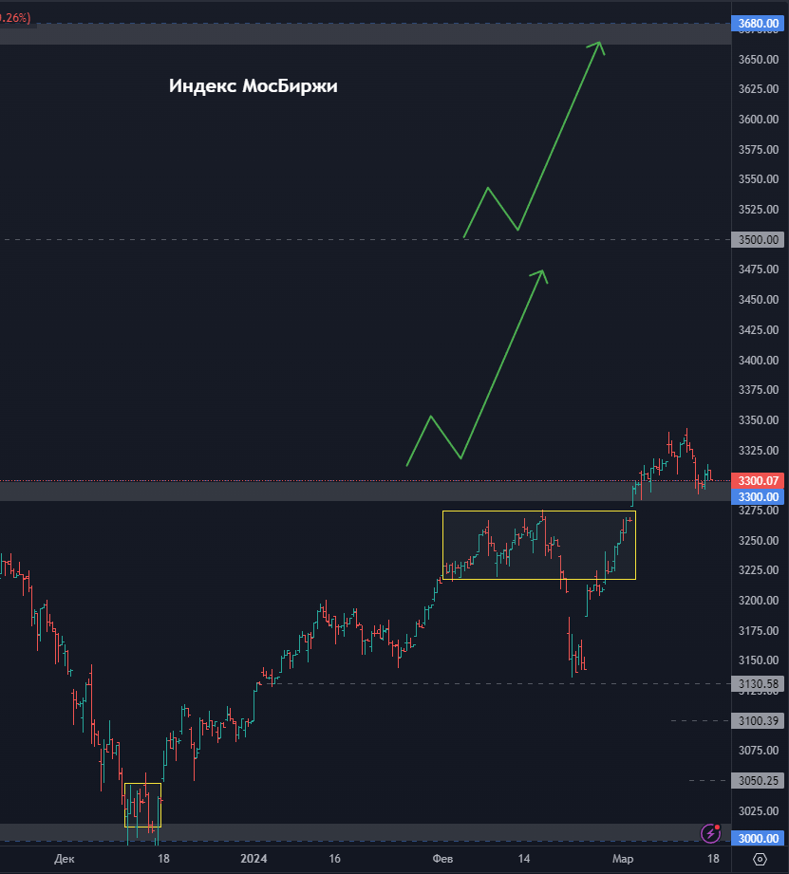Click 3375.00 on the price scale
Screen dimensions: 789x874
[x=759, y=390]
